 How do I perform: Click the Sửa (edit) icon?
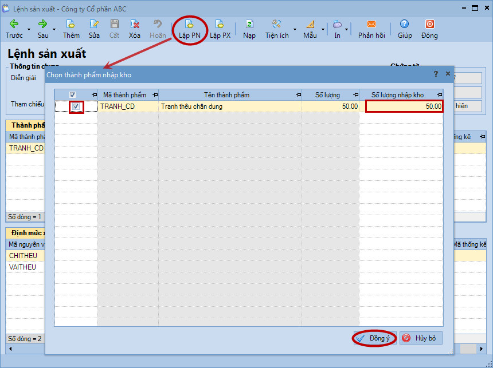tap(94, 25)
